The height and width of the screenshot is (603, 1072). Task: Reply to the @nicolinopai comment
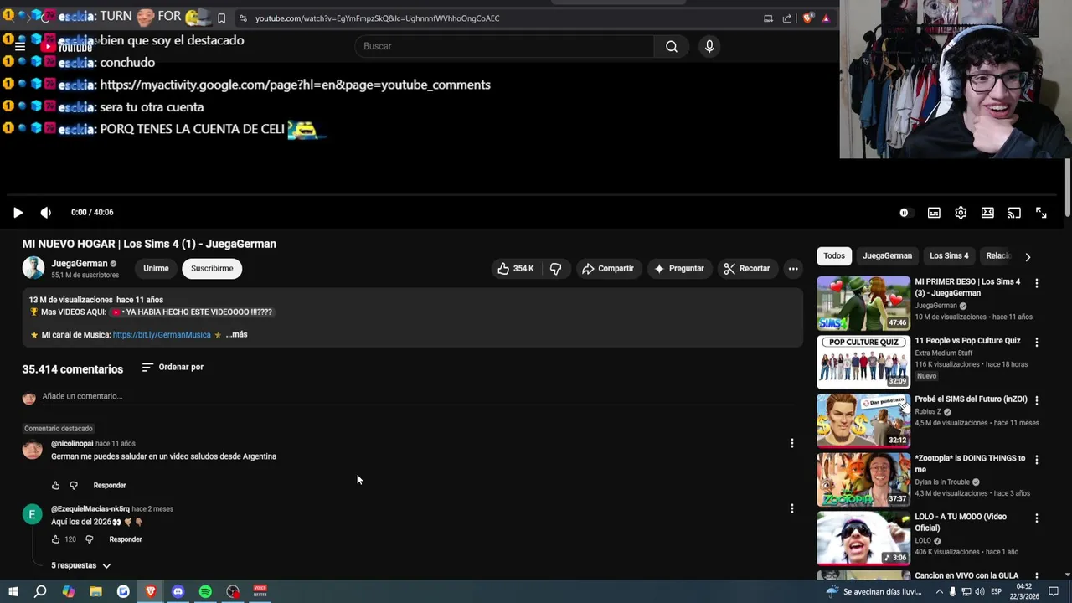110,486
